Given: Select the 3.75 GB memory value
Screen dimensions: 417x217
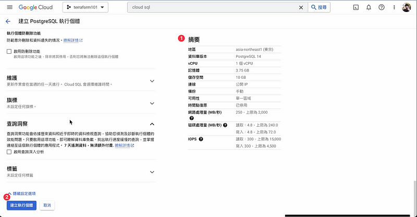Looking at the screenshot, I should tap(242, 70).
